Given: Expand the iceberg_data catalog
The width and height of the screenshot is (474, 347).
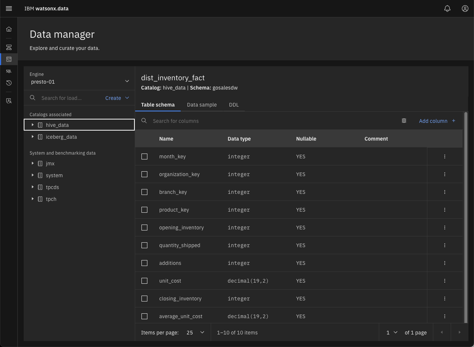Looking at the screenshot, I should tap(33, 137).
